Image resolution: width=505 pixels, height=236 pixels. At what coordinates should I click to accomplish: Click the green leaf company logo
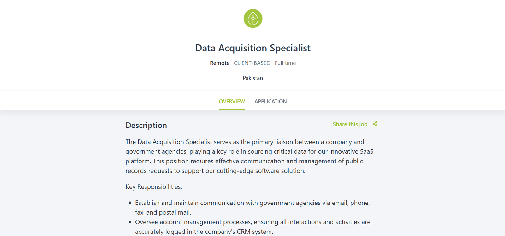[x=253, y=19]
